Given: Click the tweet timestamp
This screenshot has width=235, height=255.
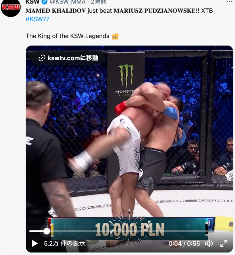Looking at the screenshot, I should tap(99, 2).
